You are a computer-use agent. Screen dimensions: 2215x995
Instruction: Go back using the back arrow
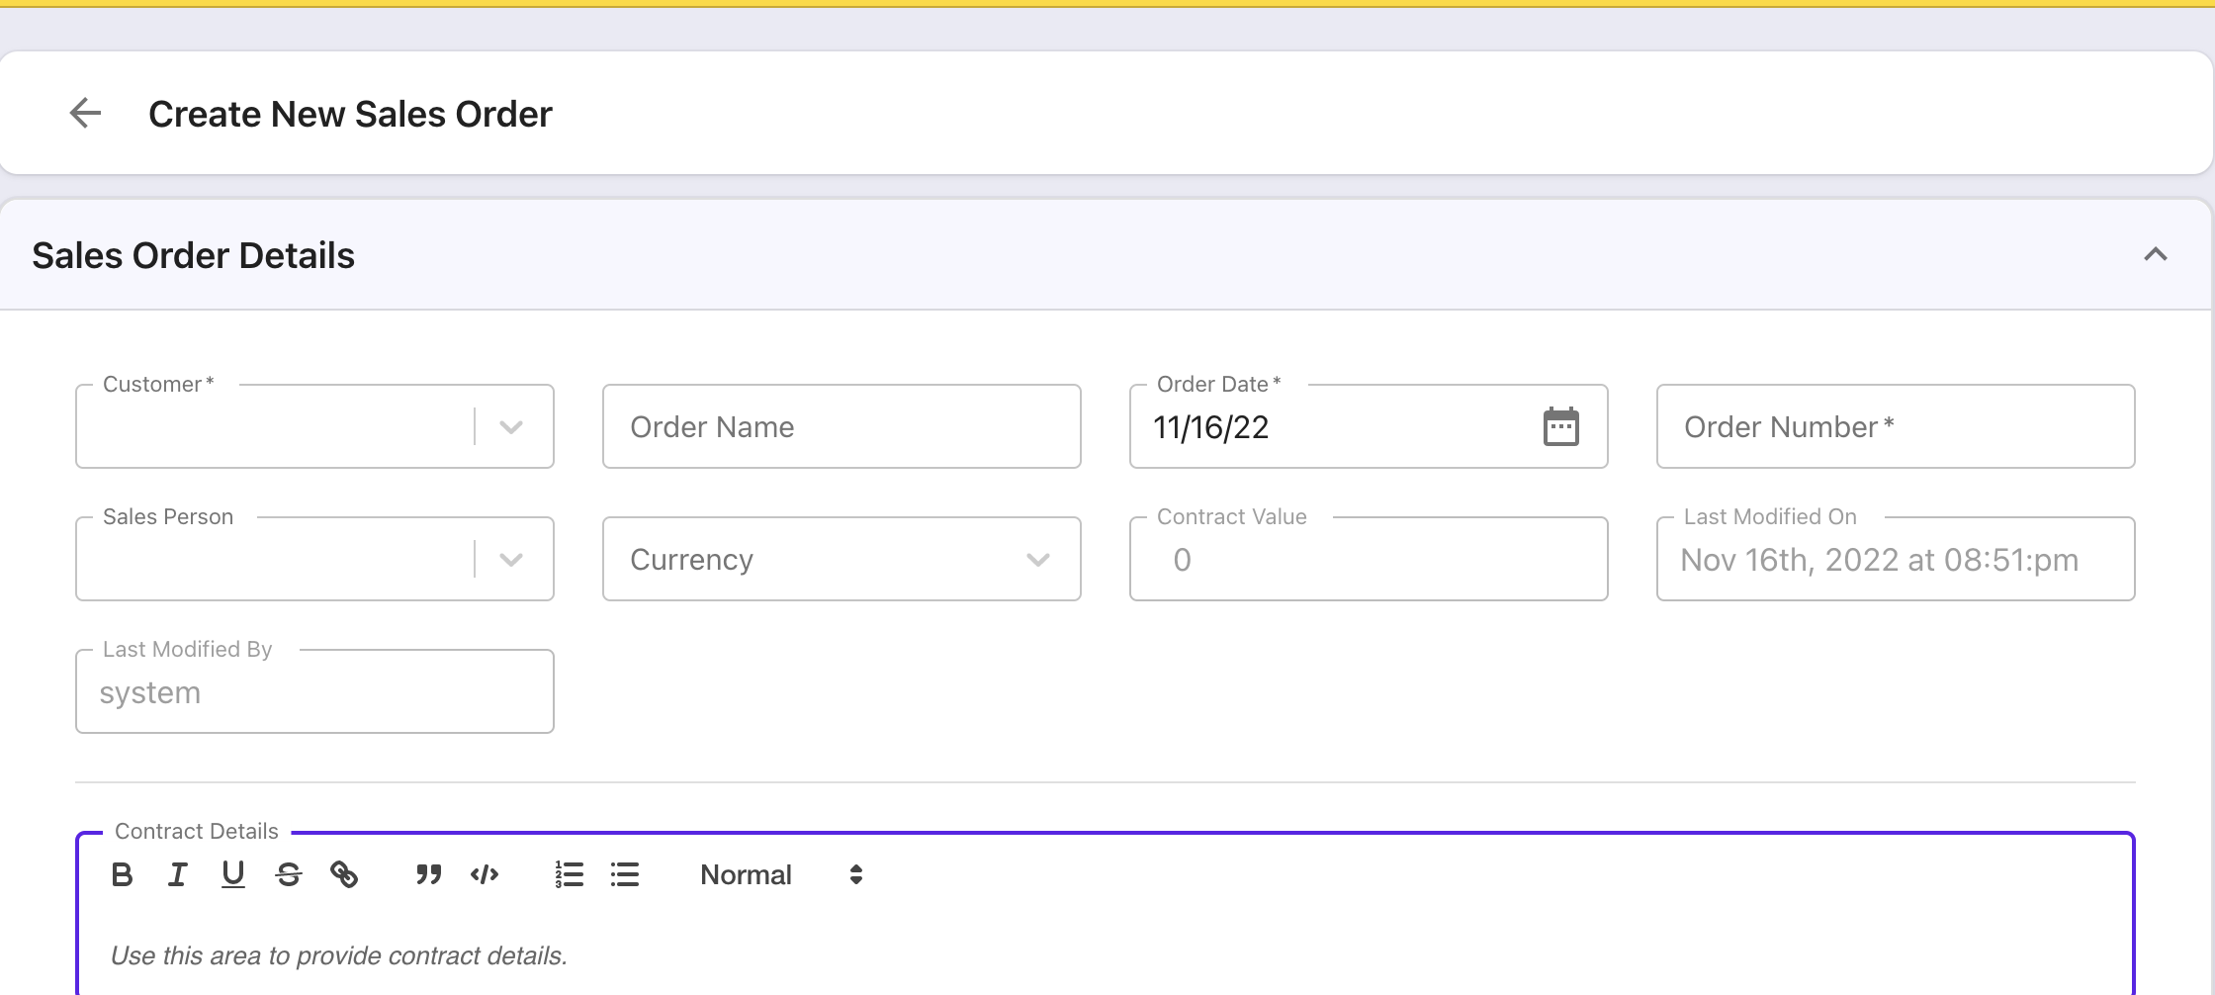85,113
